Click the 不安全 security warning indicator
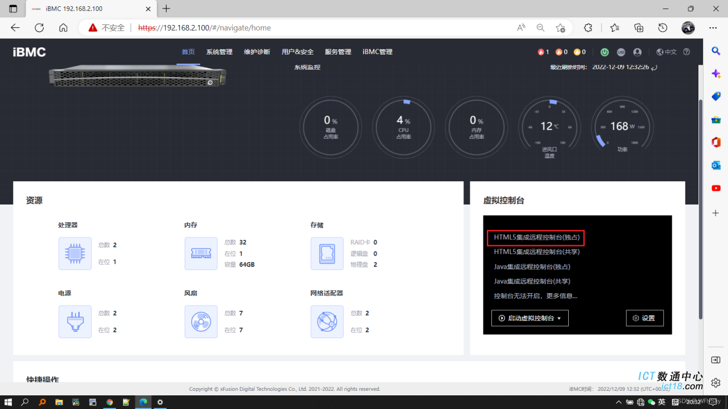This screenshot has height=409, width=728. [x=106, y=28]
